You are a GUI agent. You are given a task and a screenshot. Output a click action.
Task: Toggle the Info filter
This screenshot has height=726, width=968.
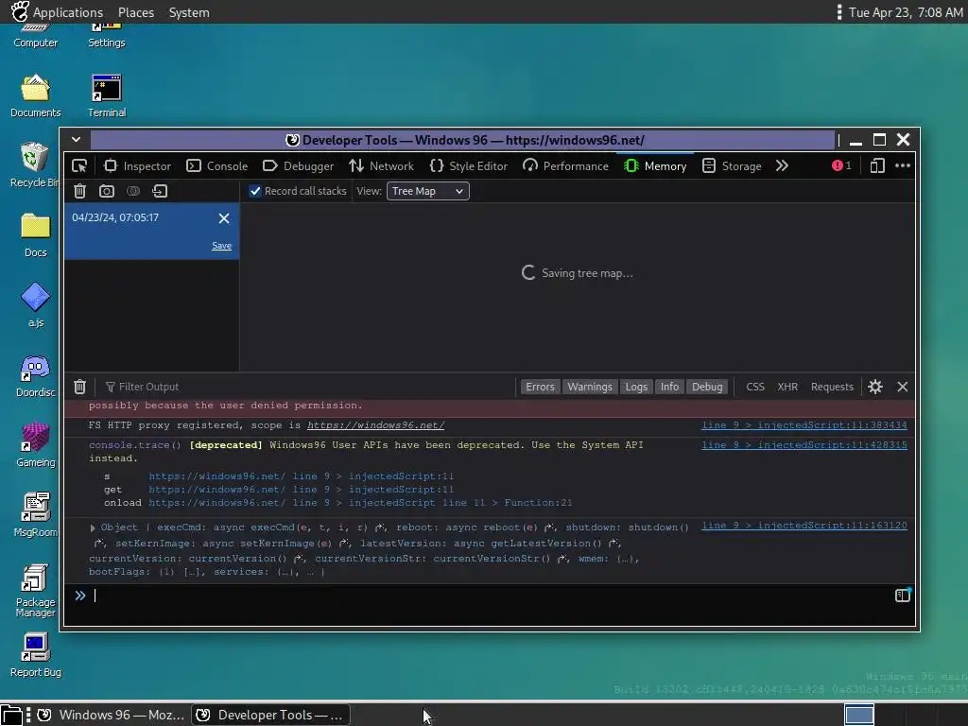669,387
